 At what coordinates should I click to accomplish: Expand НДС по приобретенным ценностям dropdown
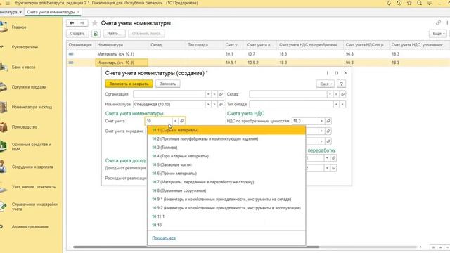pyautogui.click(x=322, y=121)
